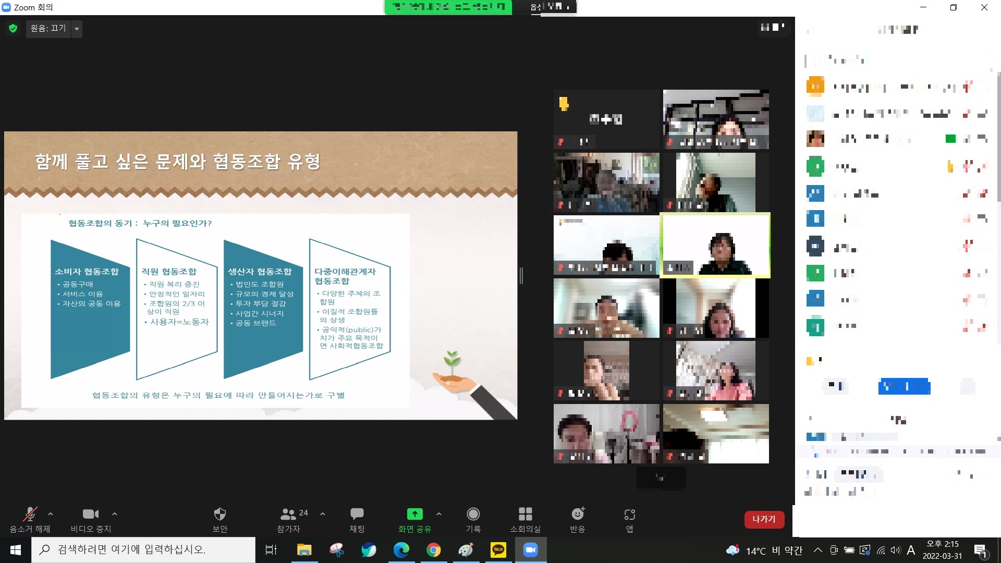This screenshot has height=563, width=1001.
Task: Click slide heading 다중이해관계자 협동조합
Action: (x=345, y=276)
